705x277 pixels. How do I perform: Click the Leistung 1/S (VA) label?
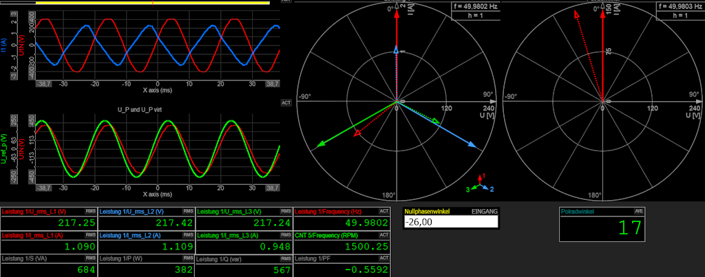[23, 258]
